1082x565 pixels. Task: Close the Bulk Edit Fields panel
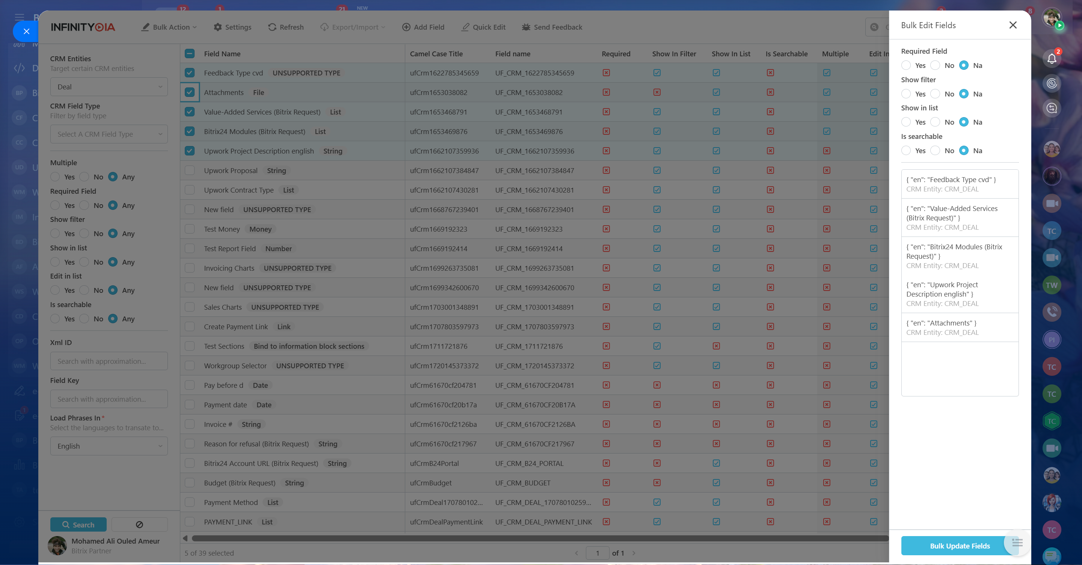[x=1013, y=25]
